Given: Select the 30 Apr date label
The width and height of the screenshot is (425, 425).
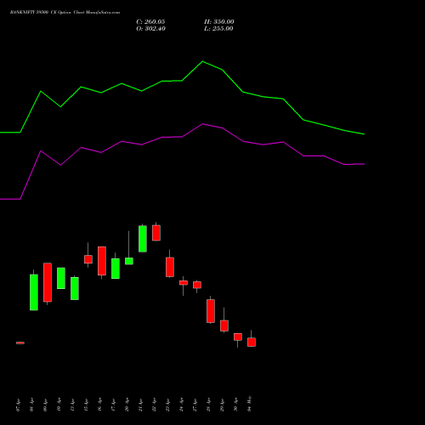Looking at the screenshot, I should click(236, 405).
